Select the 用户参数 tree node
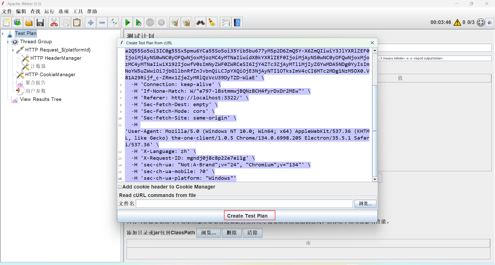495x265 pixels. (36, 91)
